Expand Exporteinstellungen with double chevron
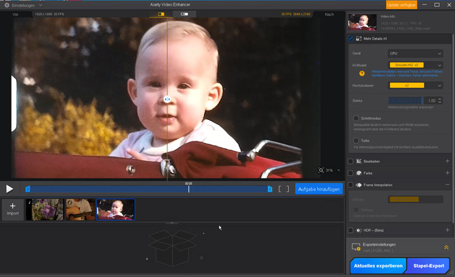Image resolution: width=455 pixels, height=277 pixels. pos(446,247)
